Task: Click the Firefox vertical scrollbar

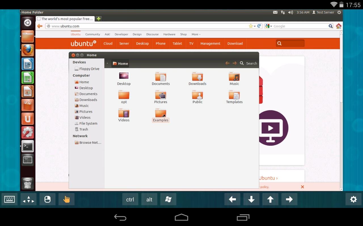Action: (341, 68)
